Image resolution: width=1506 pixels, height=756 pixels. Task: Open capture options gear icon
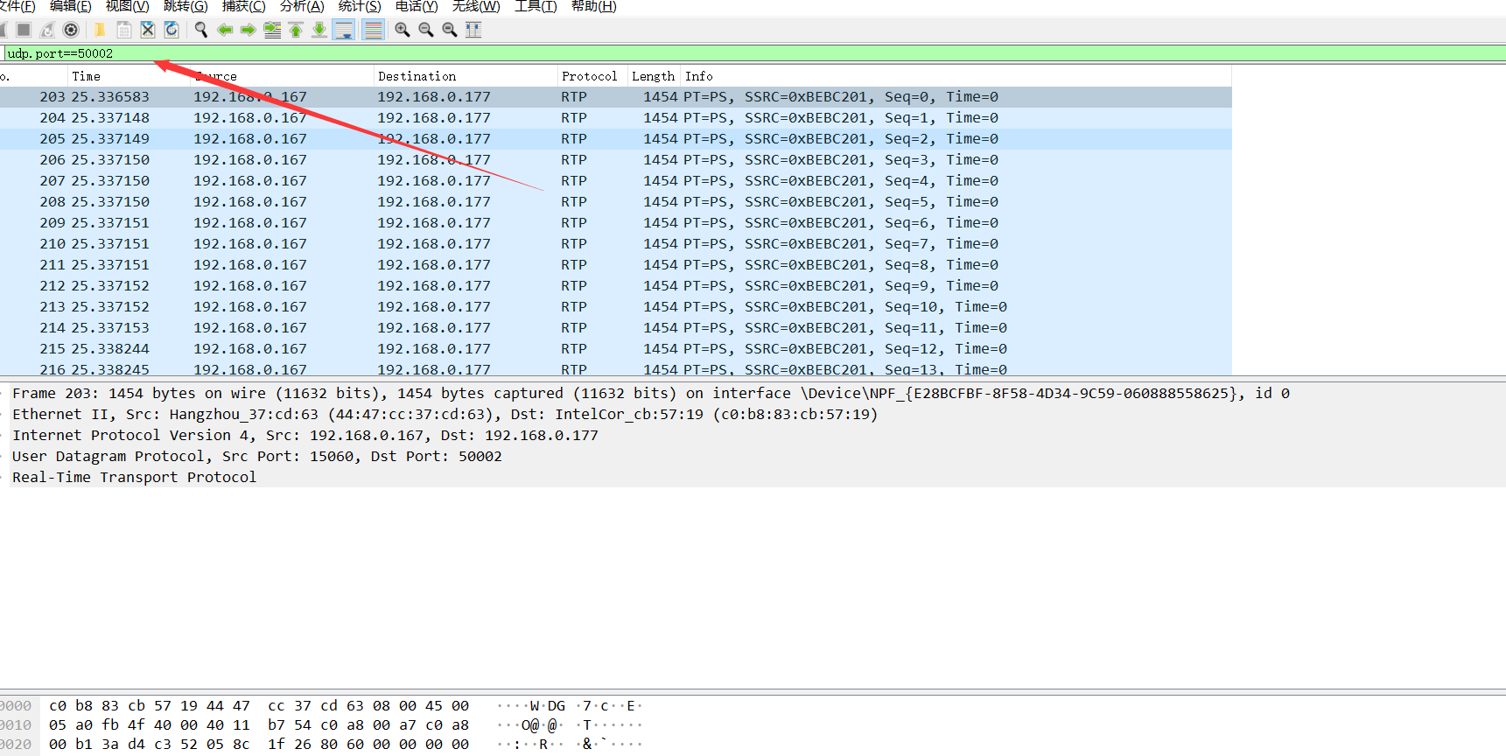click(71, 30)
